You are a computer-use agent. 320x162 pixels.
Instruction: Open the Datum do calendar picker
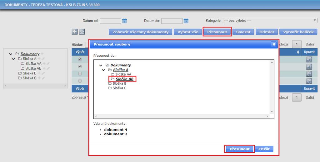tap(186, 21)
